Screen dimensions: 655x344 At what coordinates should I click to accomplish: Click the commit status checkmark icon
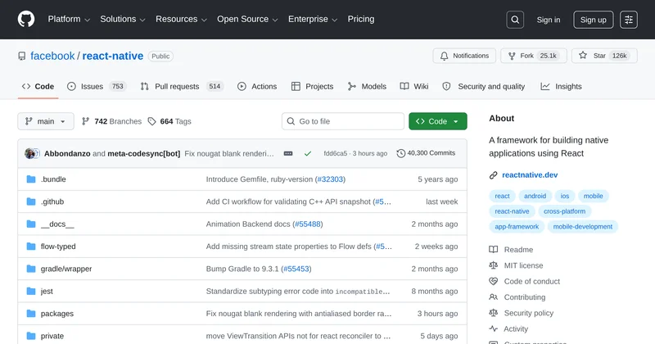click(x=308, y=153)
